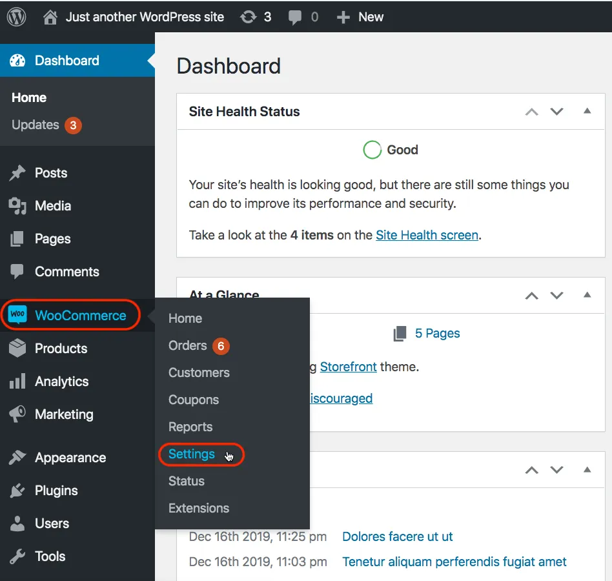Open Updates under Dashboard
Viewport: 612px width, 581px height.
pos(35,125)
